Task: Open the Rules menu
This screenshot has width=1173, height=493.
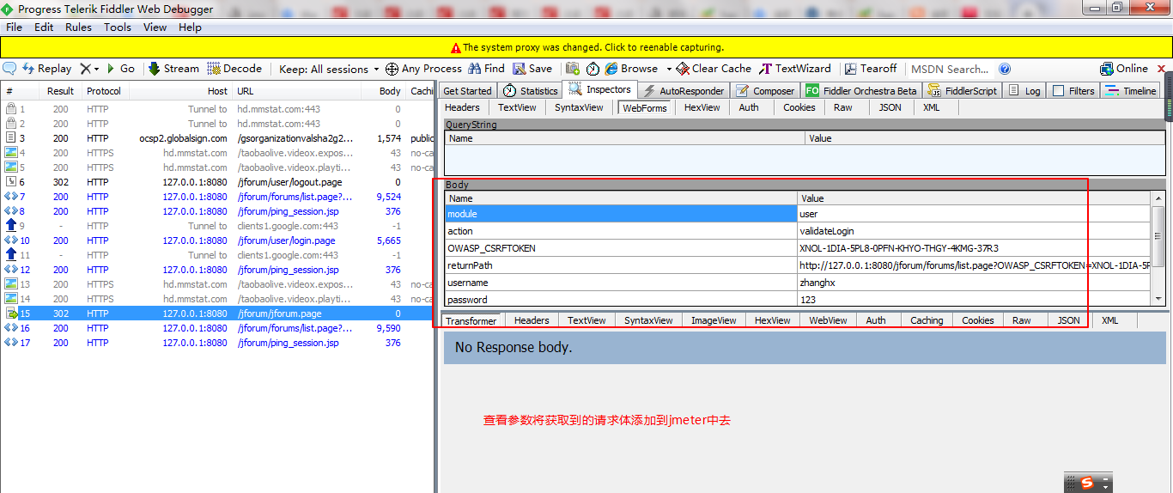Action: pos(78,27)
